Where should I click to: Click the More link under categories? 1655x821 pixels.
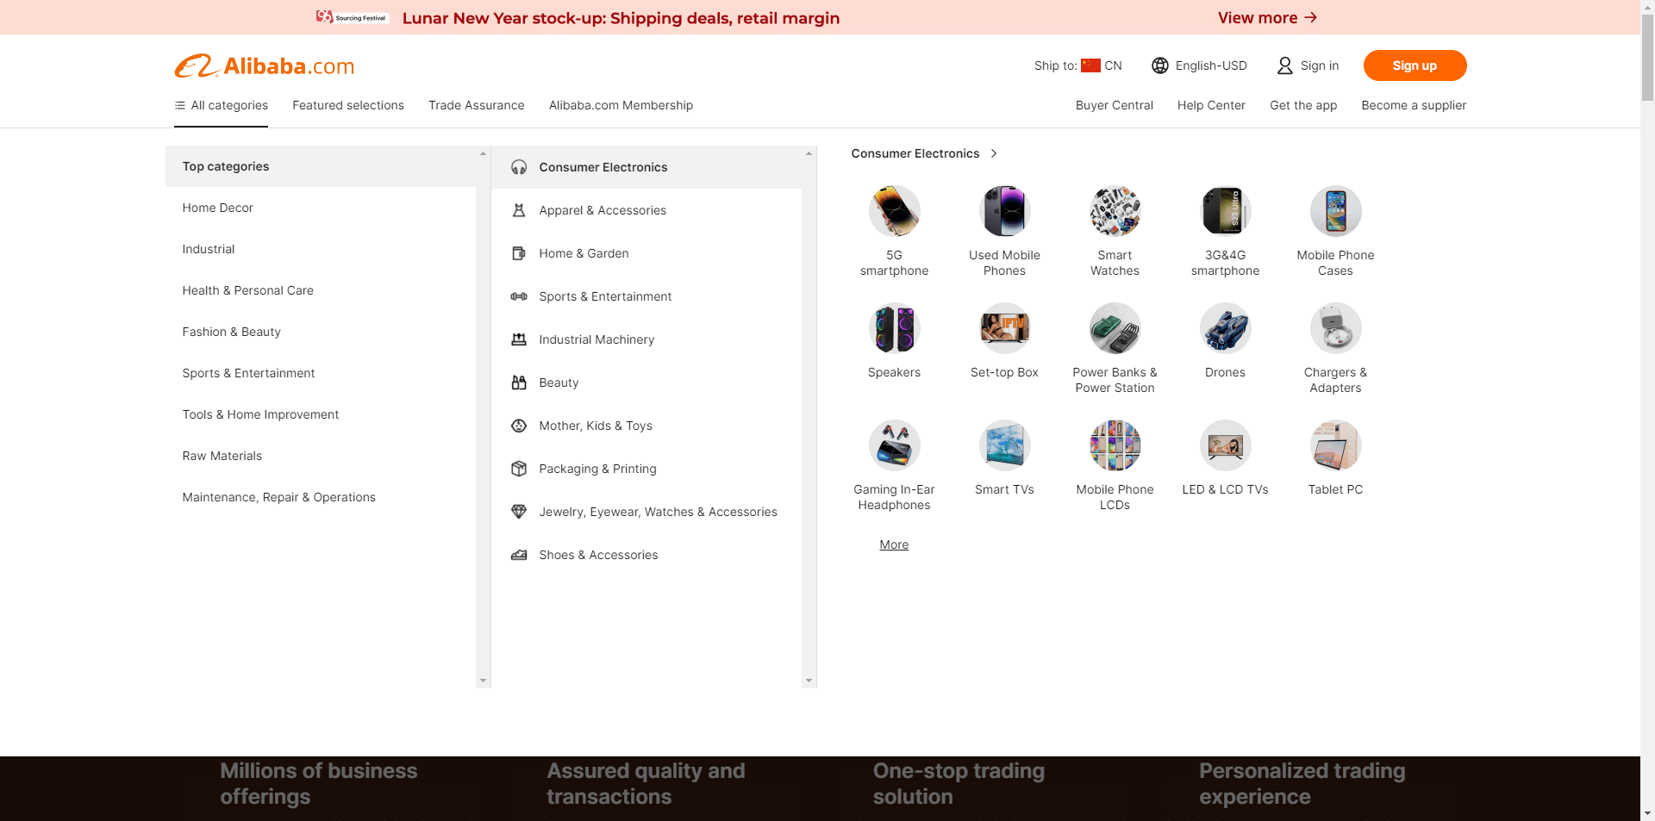(x=894, y=544)
